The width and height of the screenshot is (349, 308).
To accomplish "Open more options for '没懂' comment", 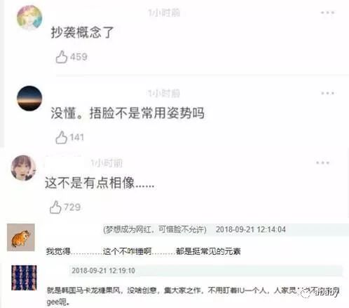I will point(327,93).
